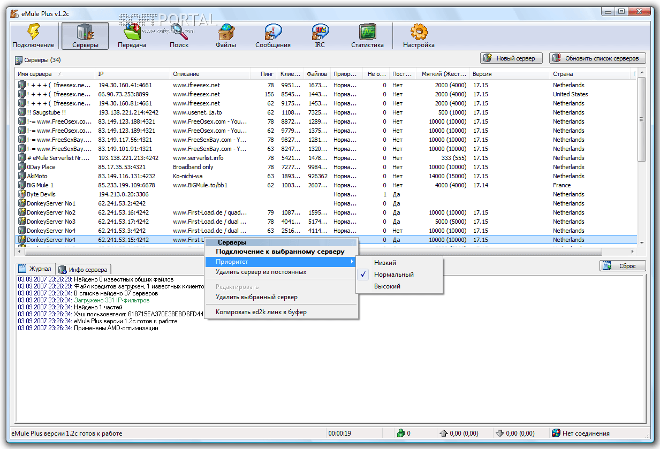Viewport: 660px width, 449px height.
Task: Click server icon of Byte Devils row
Action: point(22,194)
